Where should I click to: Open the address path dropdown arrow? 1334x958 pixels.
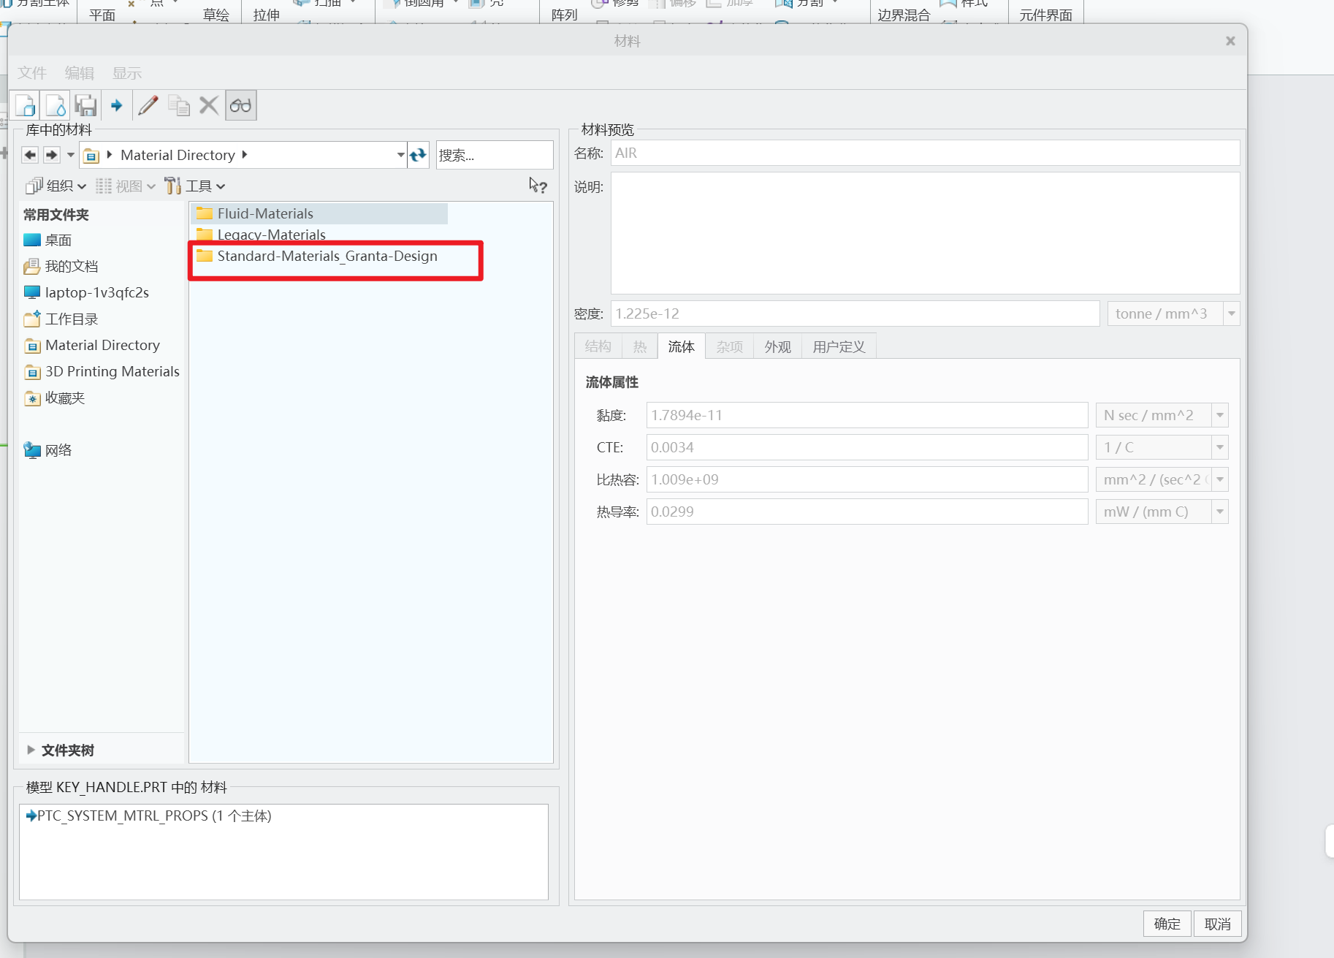pos(400,155)
